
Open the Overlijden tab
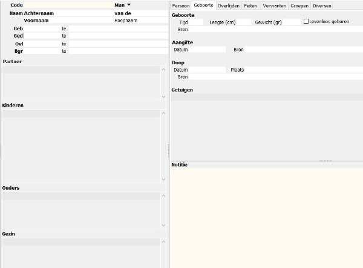pyautogui.click(x=229, y=5)
